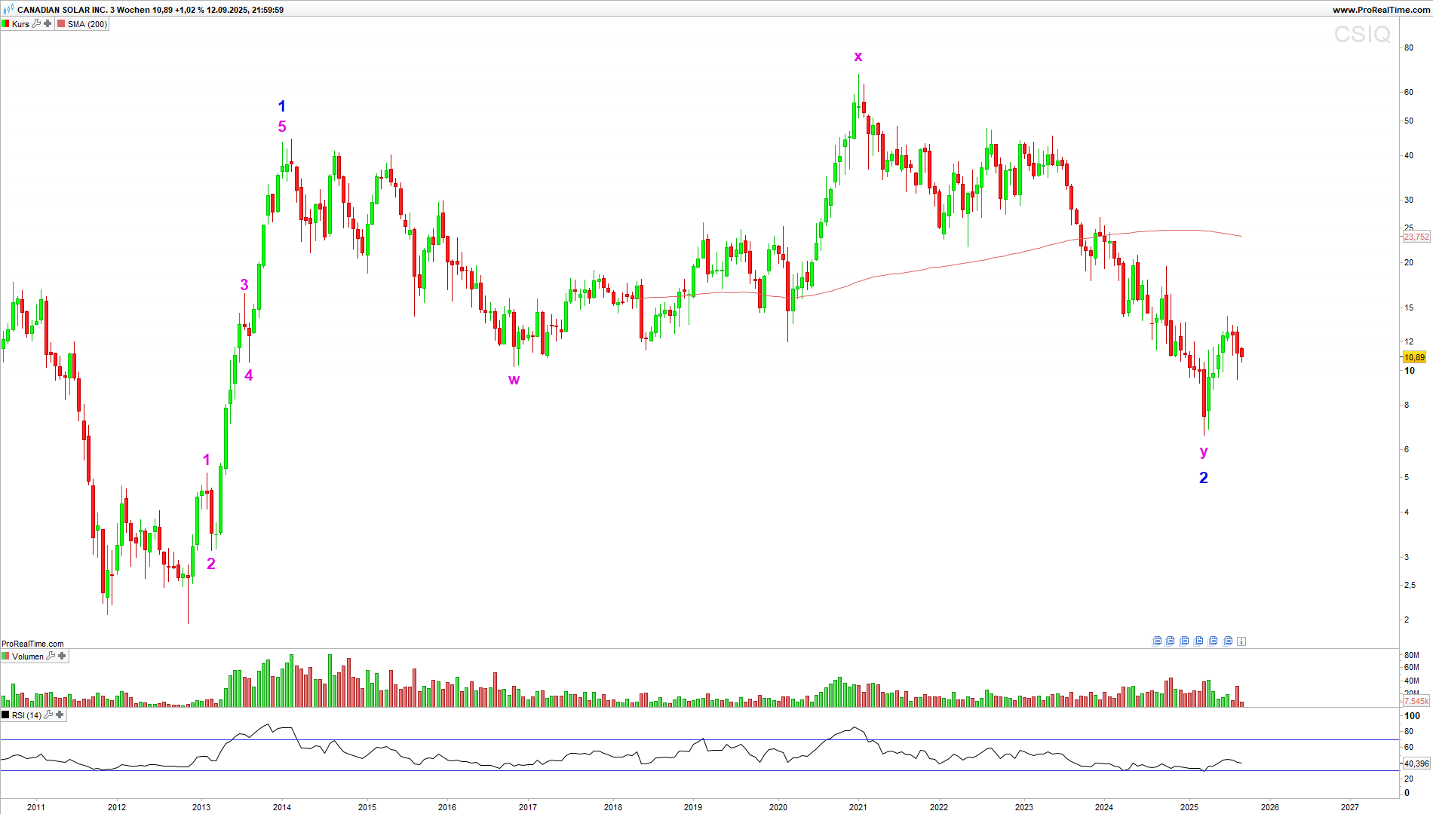Image resolution: width=1433 pixels, height=814 pixels.
Task: Click the ProRealTime.com watermark link
Action: pos(32,644)
